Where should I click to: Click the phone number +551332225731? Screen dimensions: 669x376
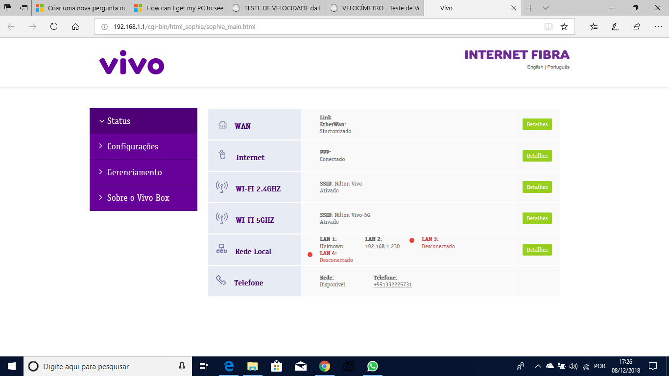393,284
